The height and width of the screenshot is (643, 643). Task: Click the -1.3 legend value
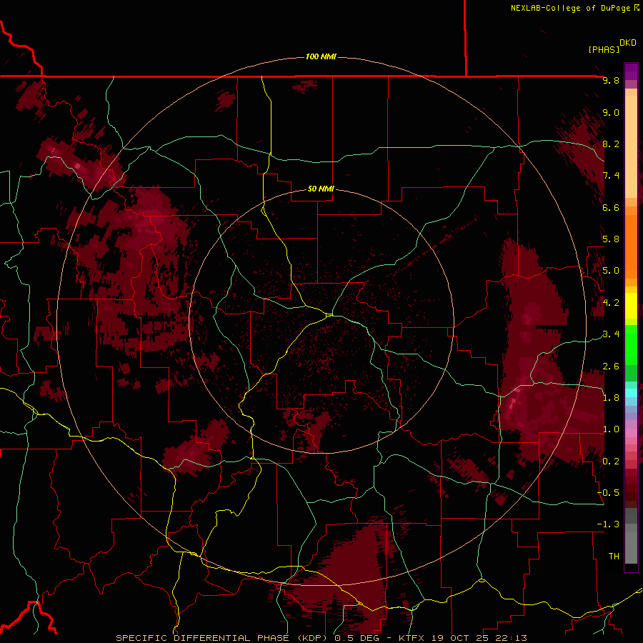608,524
